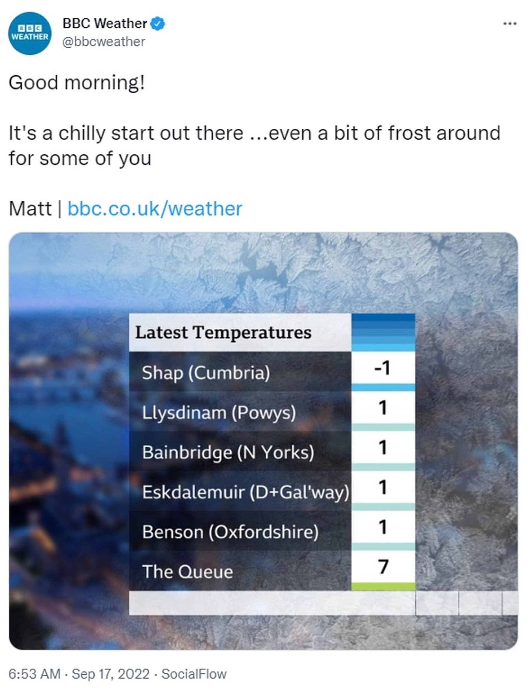This screenshot has width=532, height=693.
Task: Click the Eskdalemuir (D+Gal'way) row
Action: [x=245, y=492]
